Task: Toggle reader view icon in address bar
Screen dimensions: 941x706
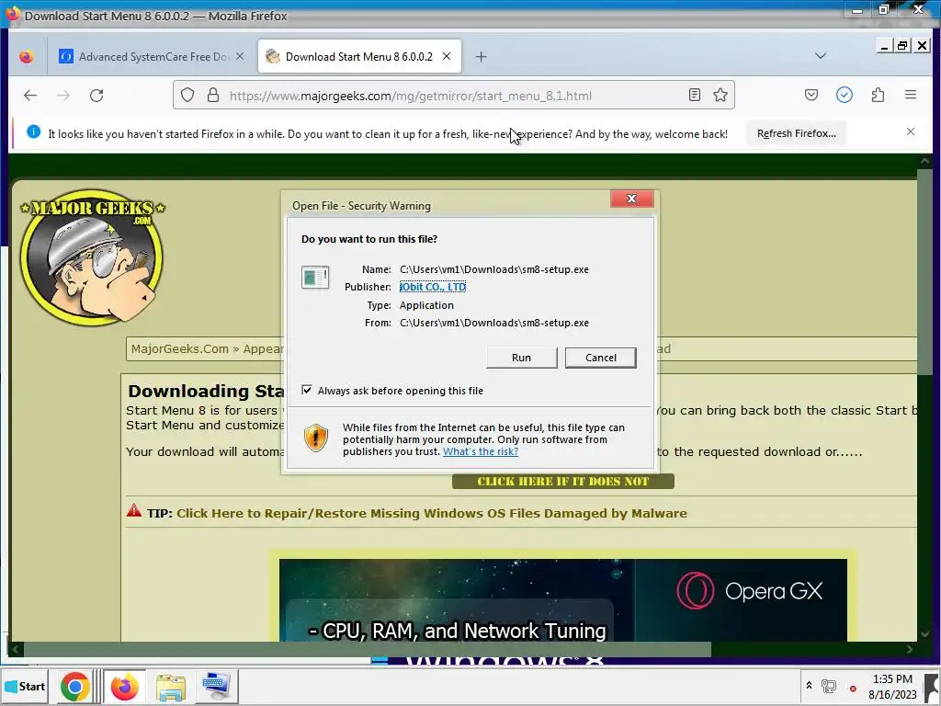Action: 695,95
